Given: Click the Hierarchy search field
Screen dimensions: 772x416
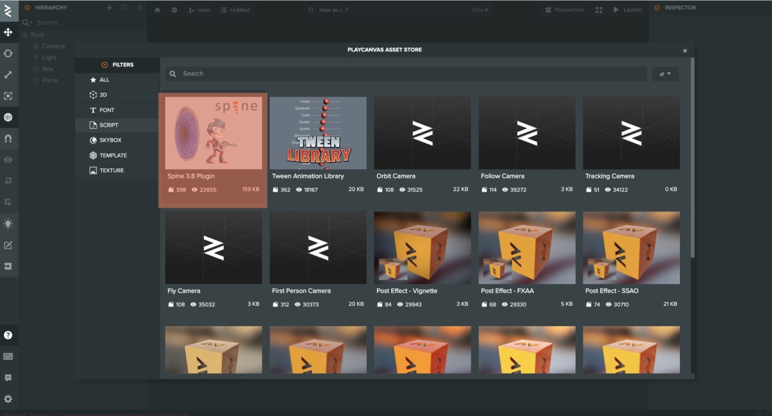Looking at the screenshot, I should pos(90,23).
